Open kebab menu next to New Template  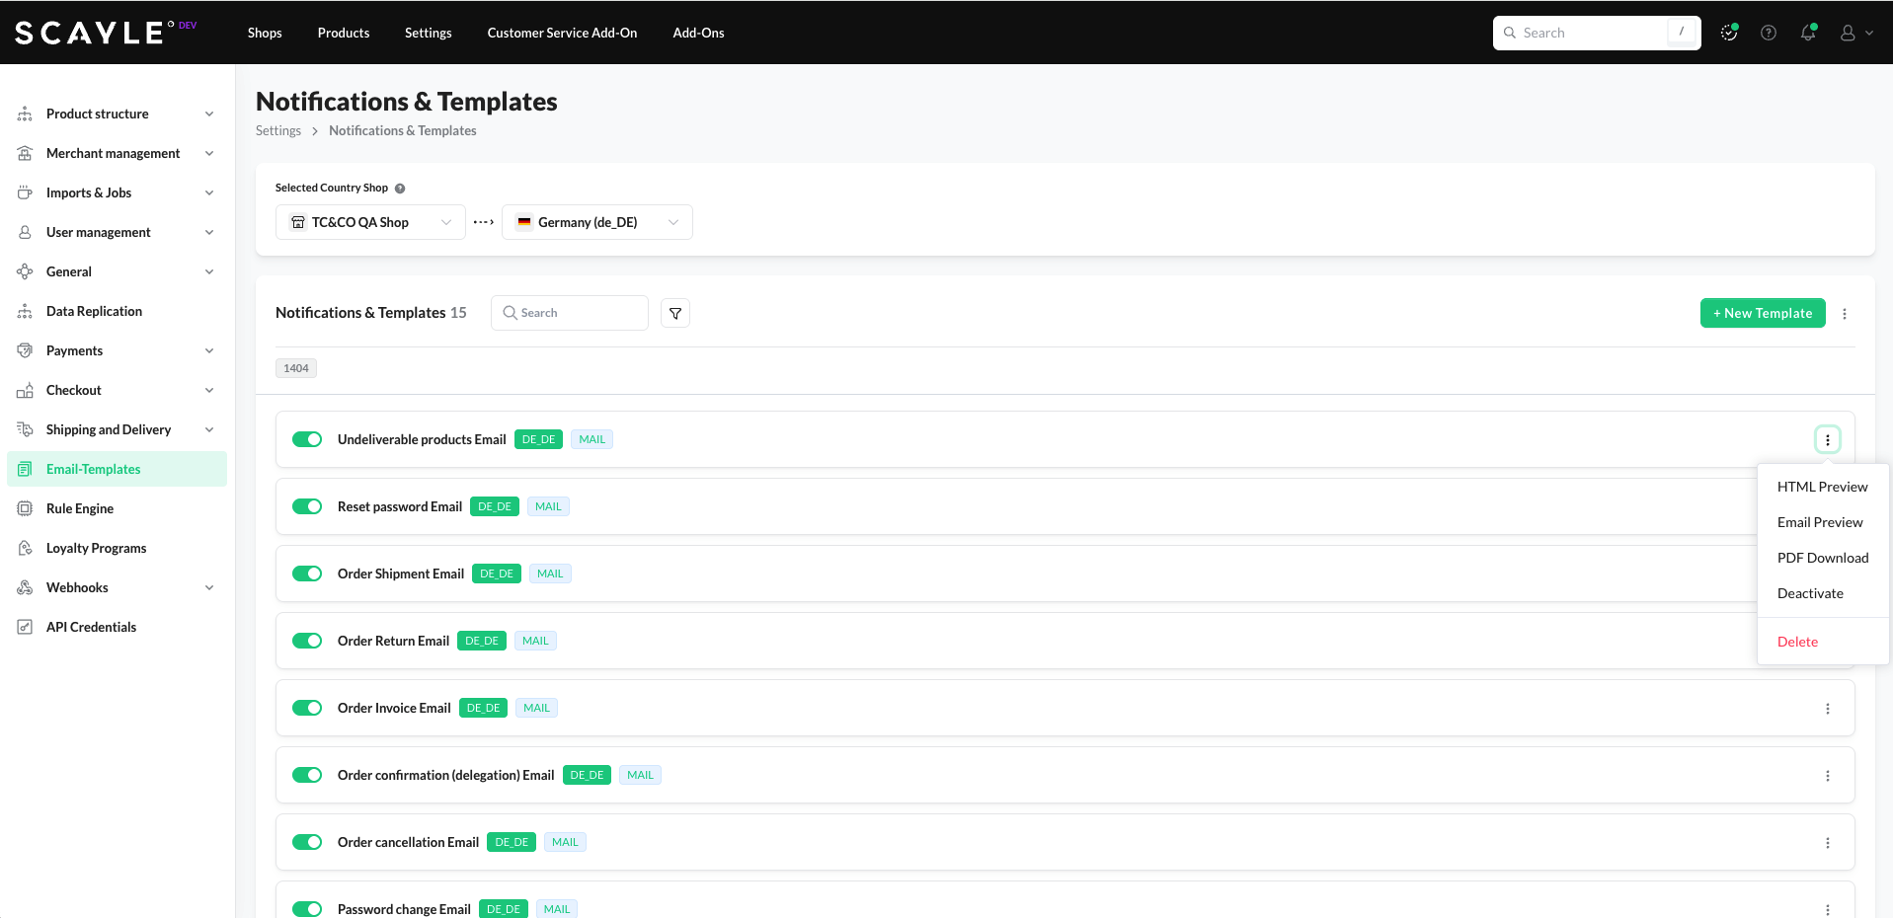[x=1844, y=314]
